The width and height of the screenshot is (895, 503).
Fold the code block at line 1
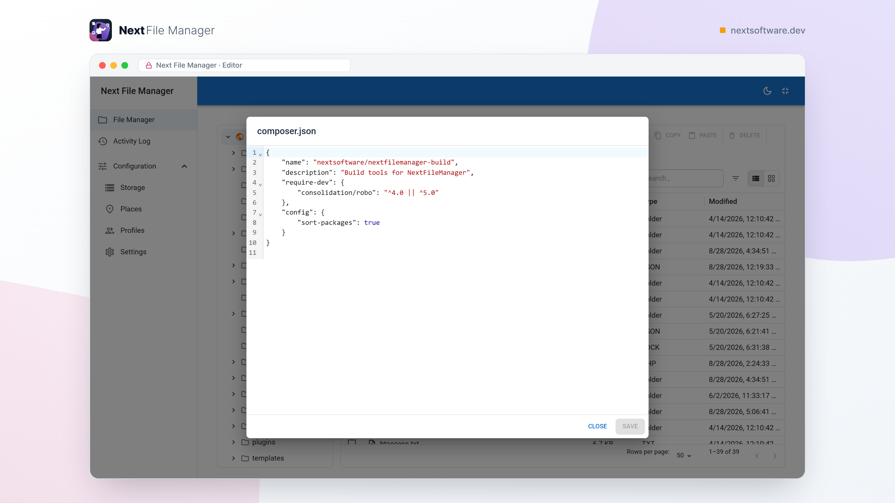click(260, 155)
